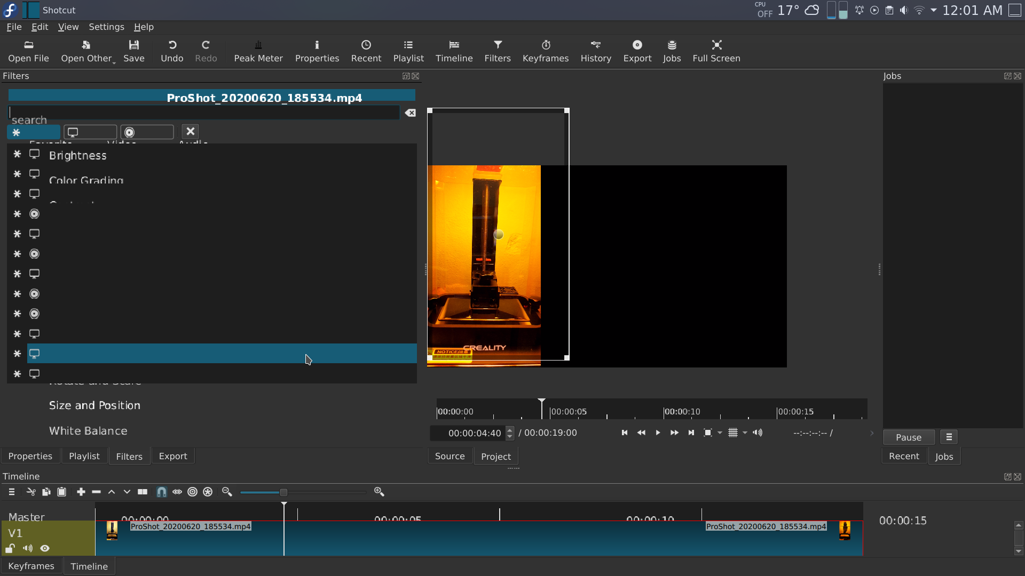Screen dimensions: 1025x576
Task: Close the filter chooser with X button
Action: (x=190, y=131)
